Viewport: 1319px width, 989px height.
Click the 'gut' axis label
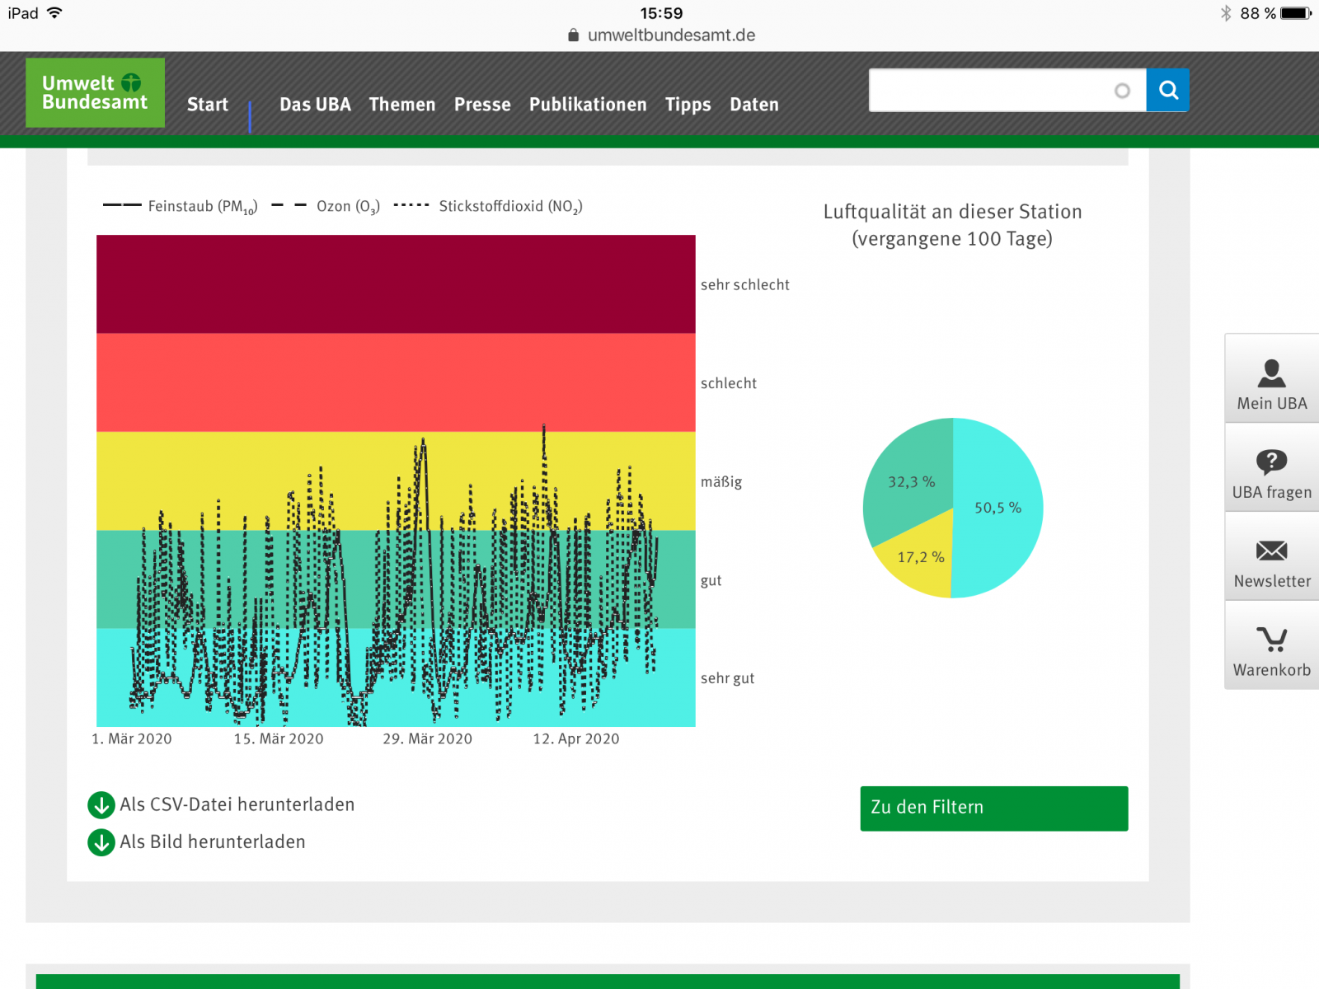point(711,580)
